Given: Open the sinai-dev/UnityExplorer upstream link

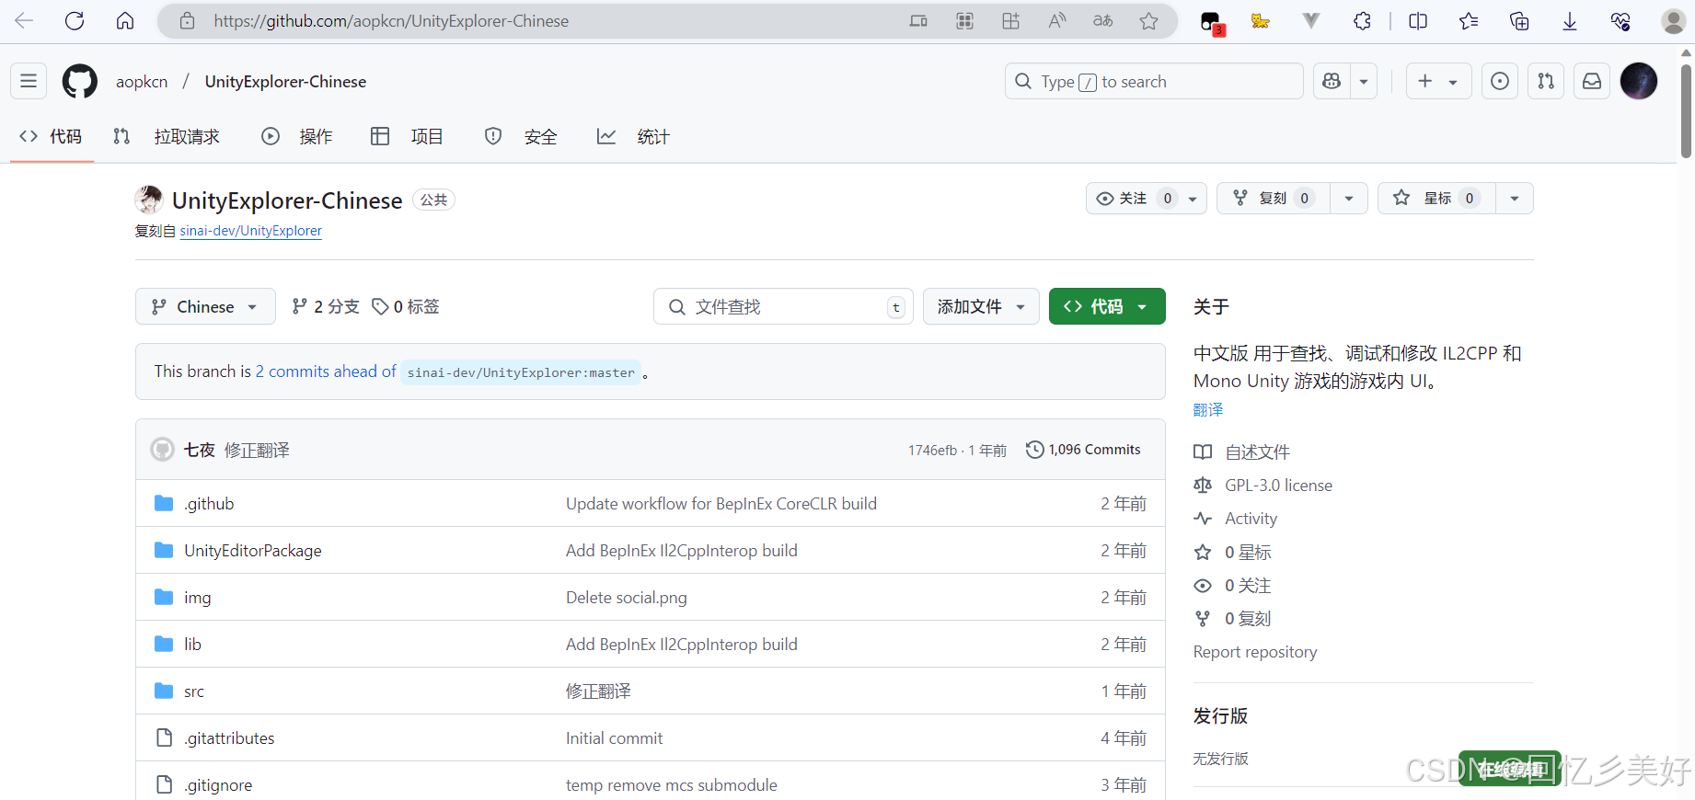Looking at the screenshot, I should [x=250, y=231].
